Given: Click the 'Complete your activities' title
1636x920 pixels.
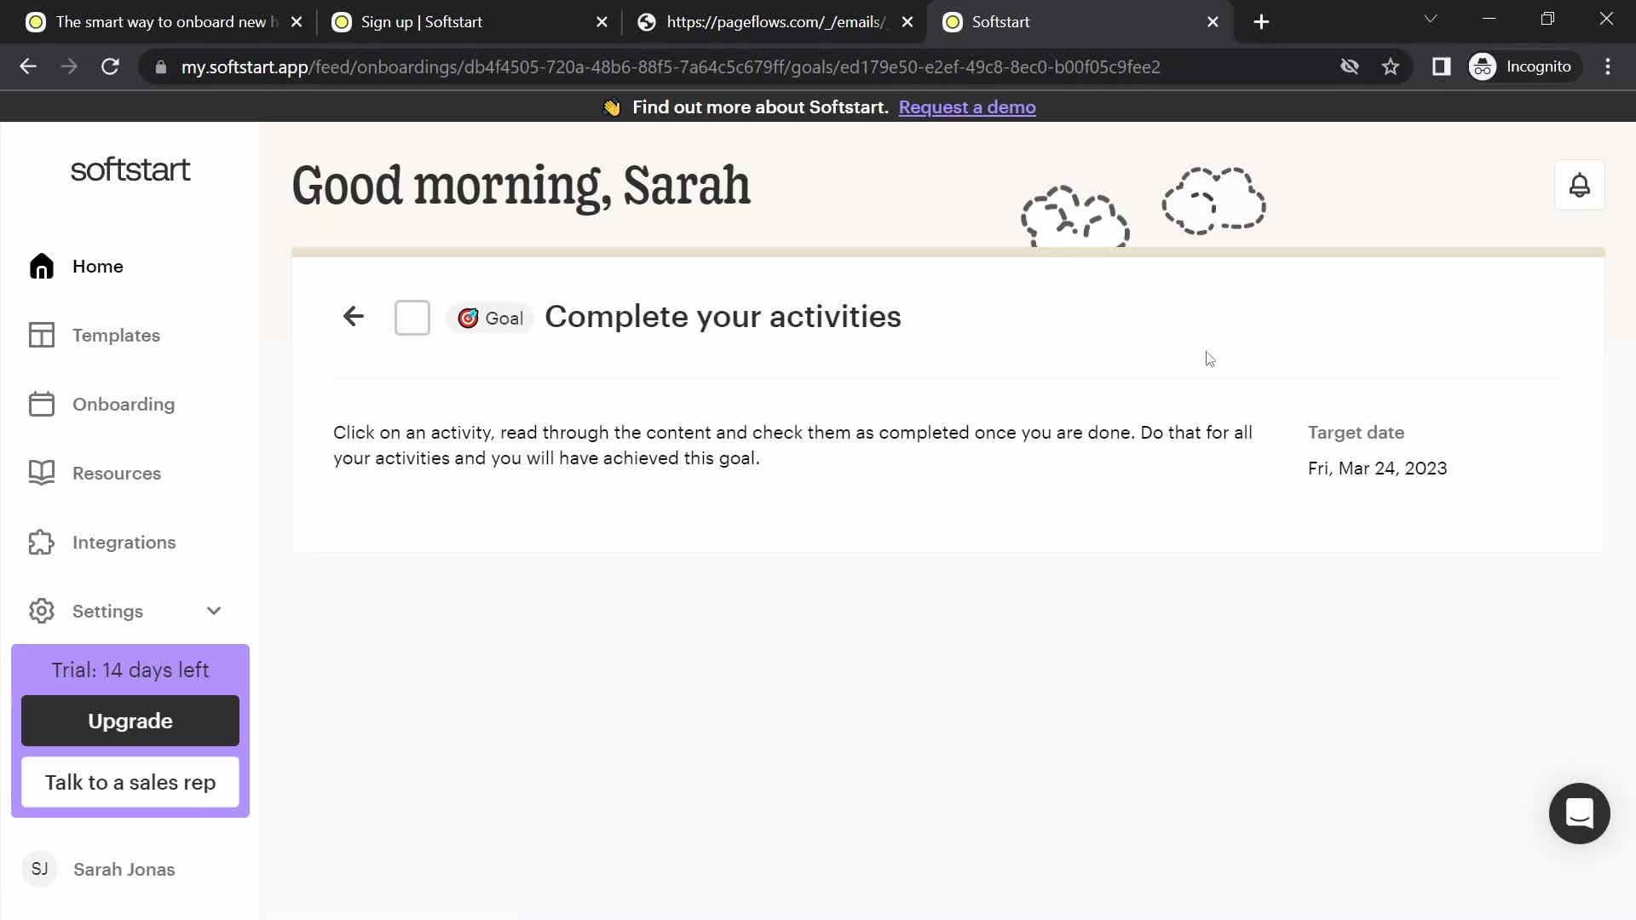Looking at the screenshot, I should (723, 317).
